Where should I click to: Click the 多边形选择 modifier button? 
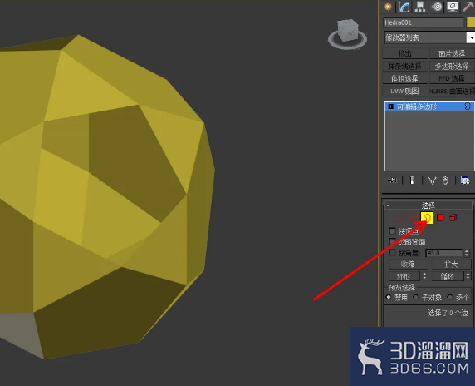pos(452,67)
